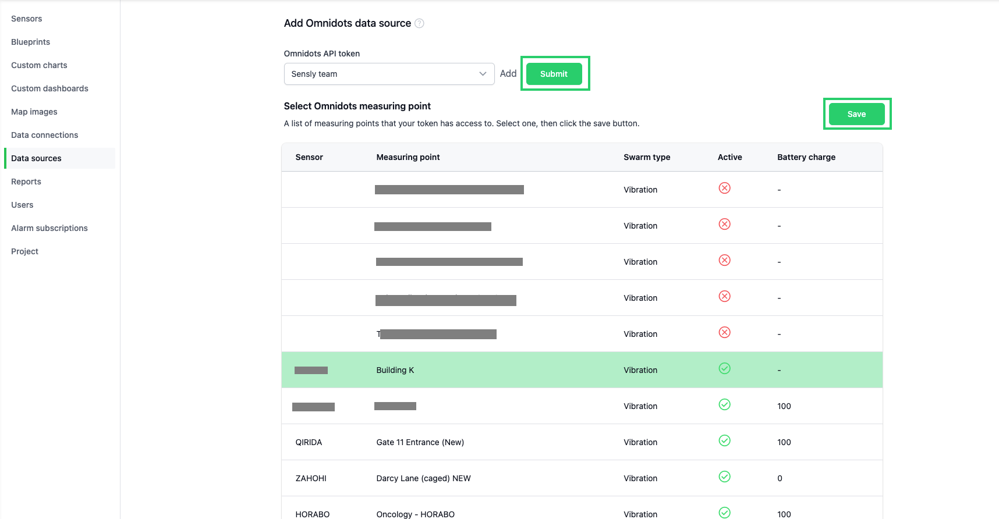The image size is (999, 519).
Task: Click the HORABO sensor cell
Action: point(313,514)
